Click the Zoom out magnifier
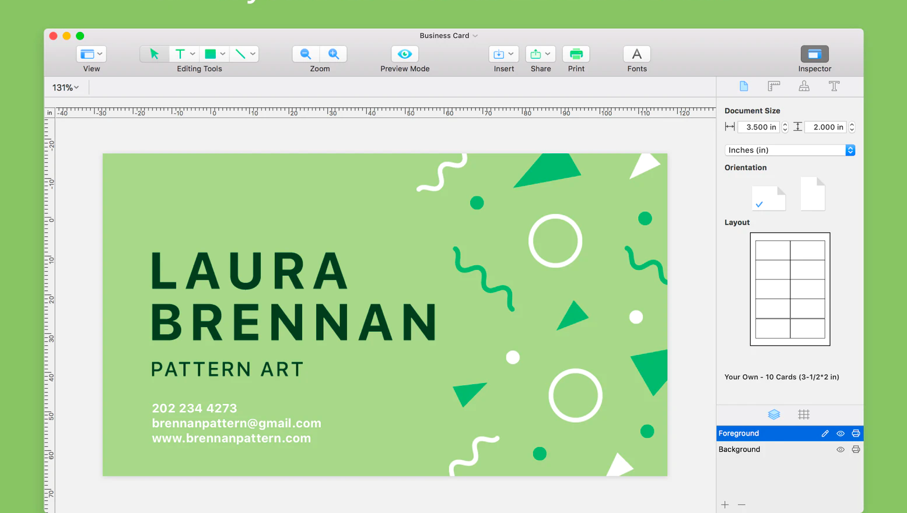Image resolution: width=907 pixels, height=513 pixels. tap(306, 54)
